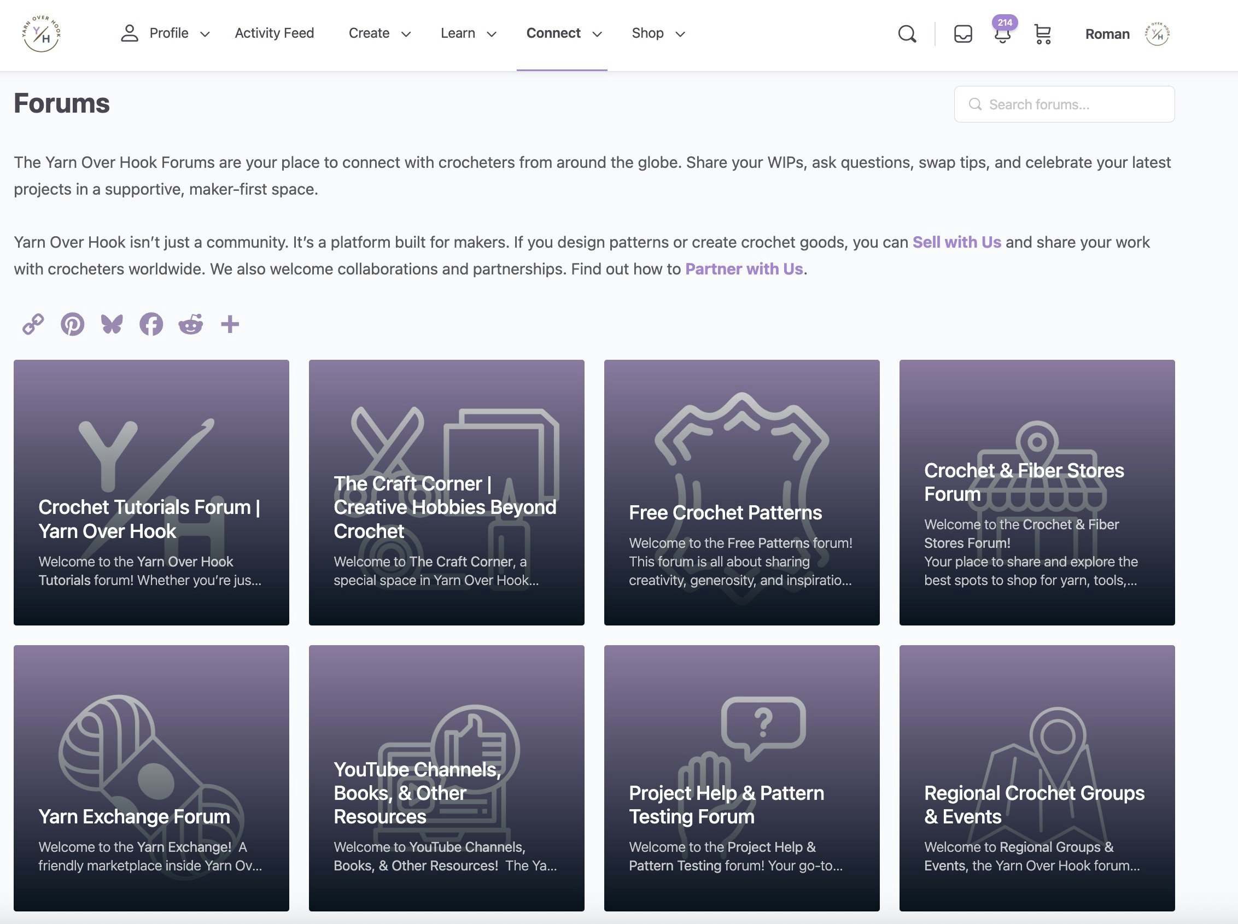Click the plus more sharing options icon
1238x924 pixels.
pos(230,324)
